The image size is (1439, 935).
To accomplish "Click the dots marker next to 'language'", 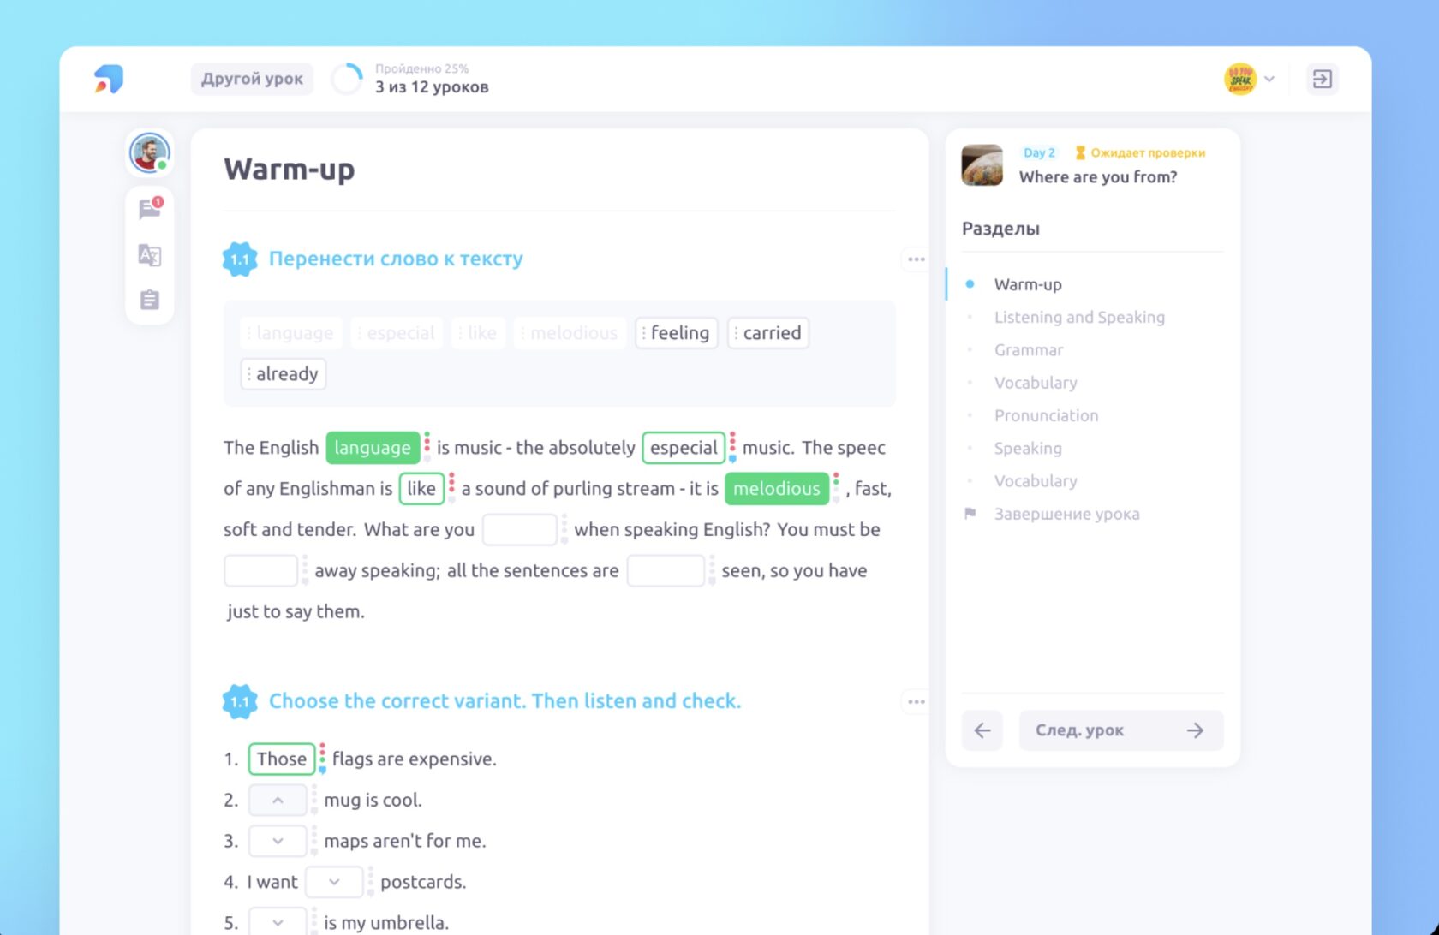I will tap(427, 447).
